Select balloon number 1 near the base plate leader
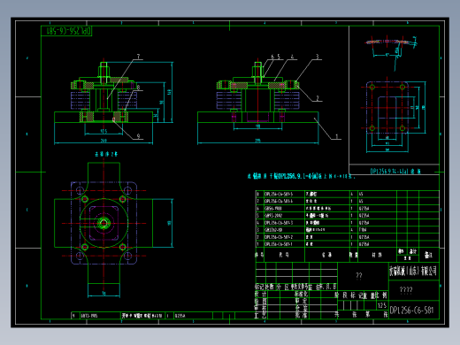The image size is (460, 345). [337, 136]
